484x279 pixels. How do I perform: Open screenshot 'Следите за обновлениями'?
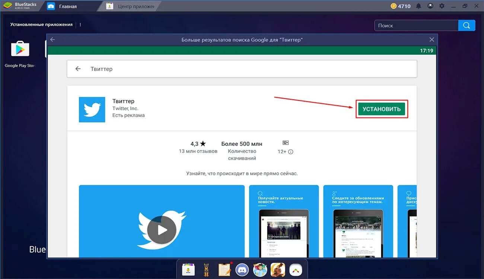click(358, 221)
